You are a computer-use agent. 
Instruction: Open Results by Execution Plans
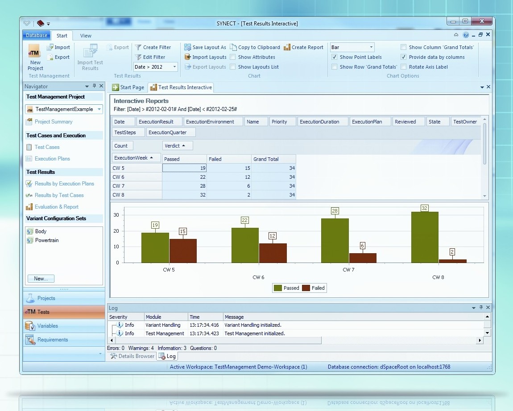point(64,184)
